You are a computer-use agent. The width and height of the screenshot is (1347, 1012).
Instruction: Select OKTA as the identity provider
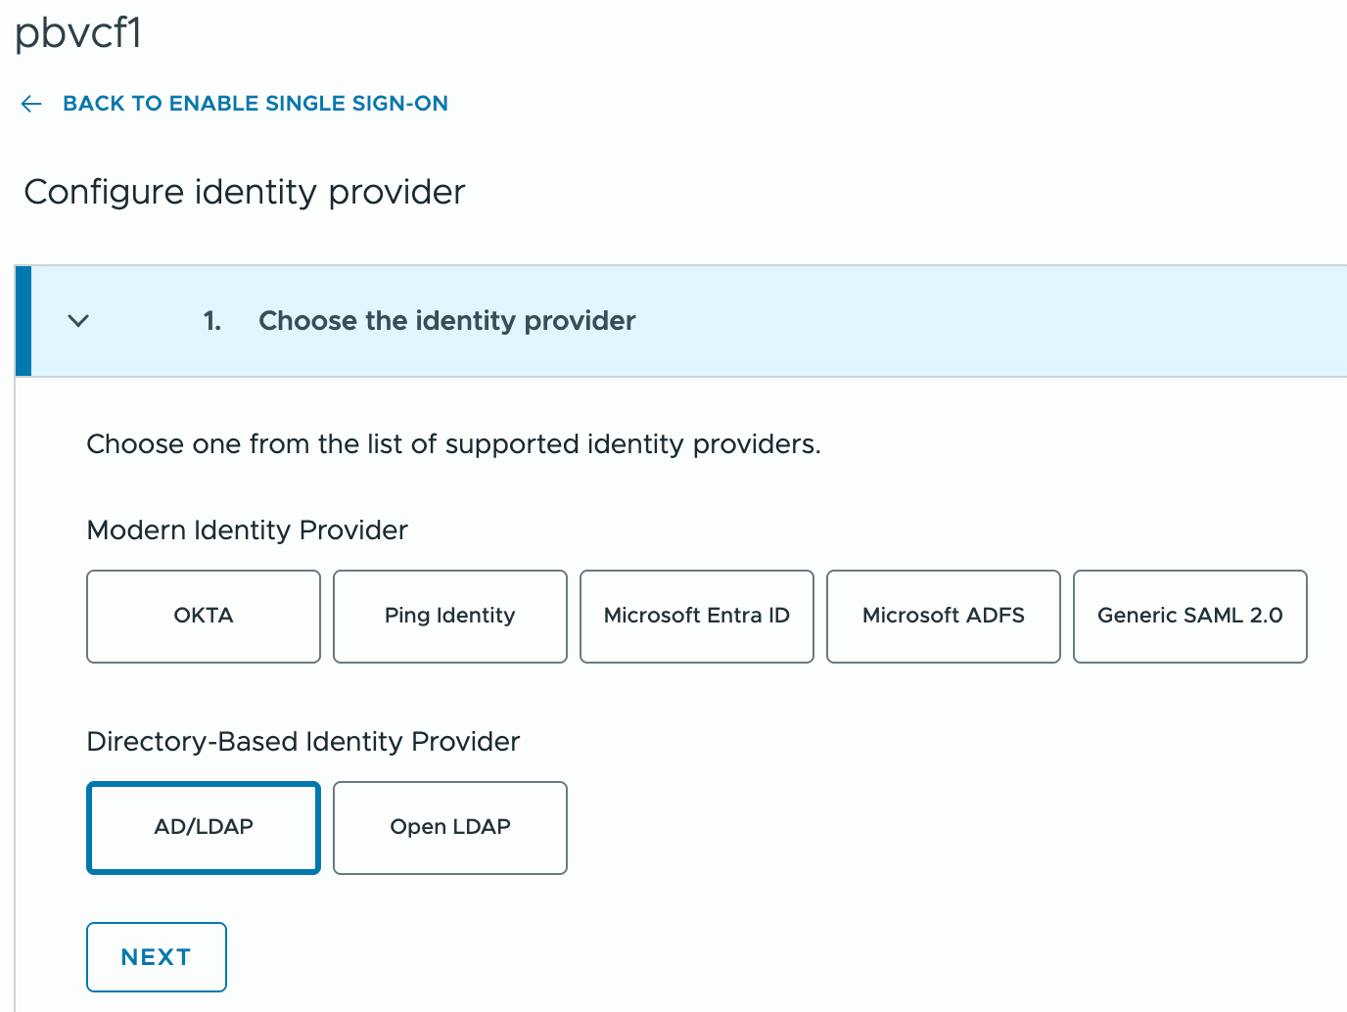[x=204, y=616]
